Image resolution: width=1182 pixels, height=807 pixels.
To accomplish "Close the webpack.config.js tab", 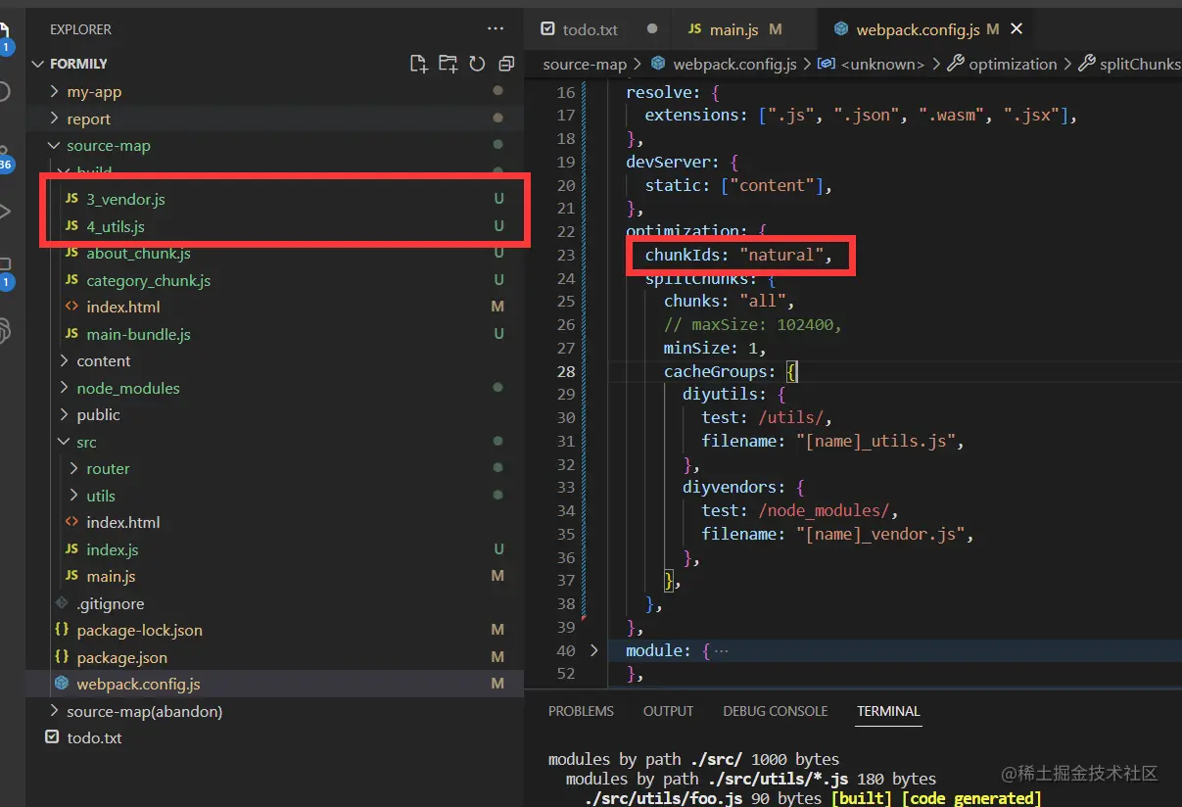I will click(1017, 29).
